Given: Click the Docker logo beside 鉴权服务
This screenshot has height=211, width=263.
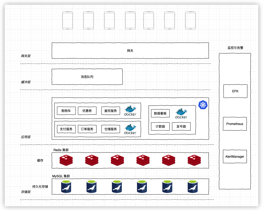Looking at the screenshot, I should 130,111.
